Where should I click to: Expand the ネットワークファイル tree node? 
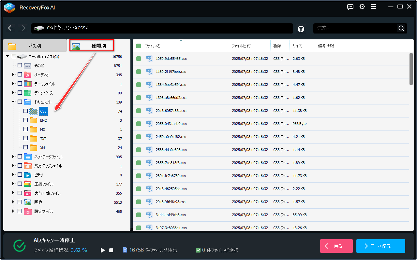(13, 157)
